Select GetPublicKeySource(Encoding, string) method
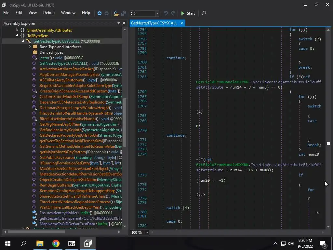The height and width of the screenshot is (250, 333). click(81, 157)
